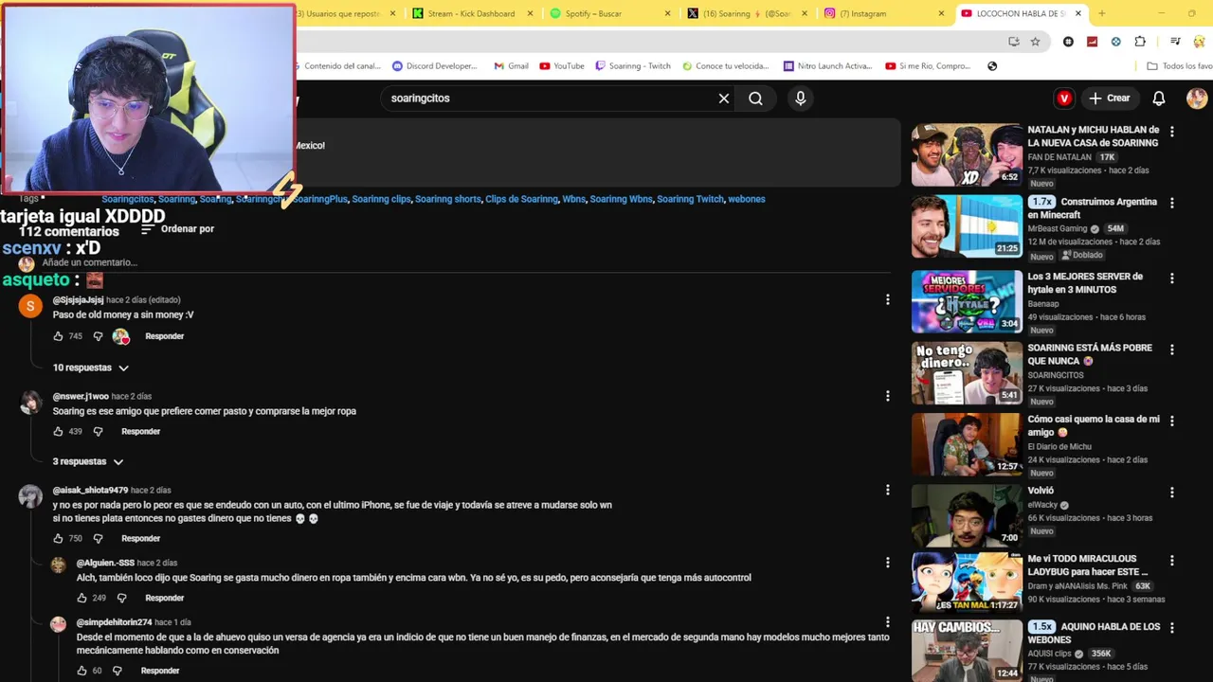1213x682 pixels.
Task: Open @aisak_shiota9479's channel name link
Action: pos(90,491)
